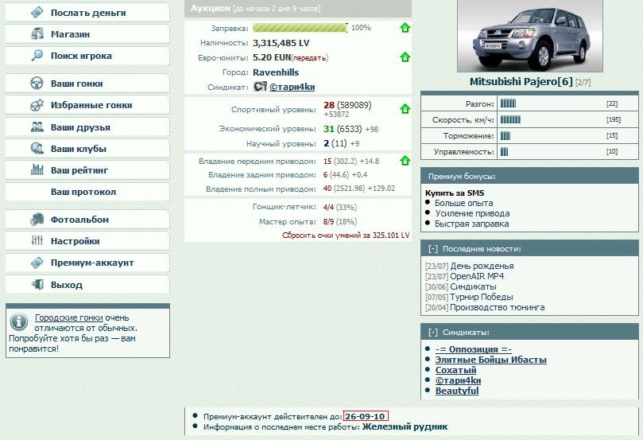
Task: Click the exit door icon beside Выход
Action: pyautogui.click(x=37, y=284)
